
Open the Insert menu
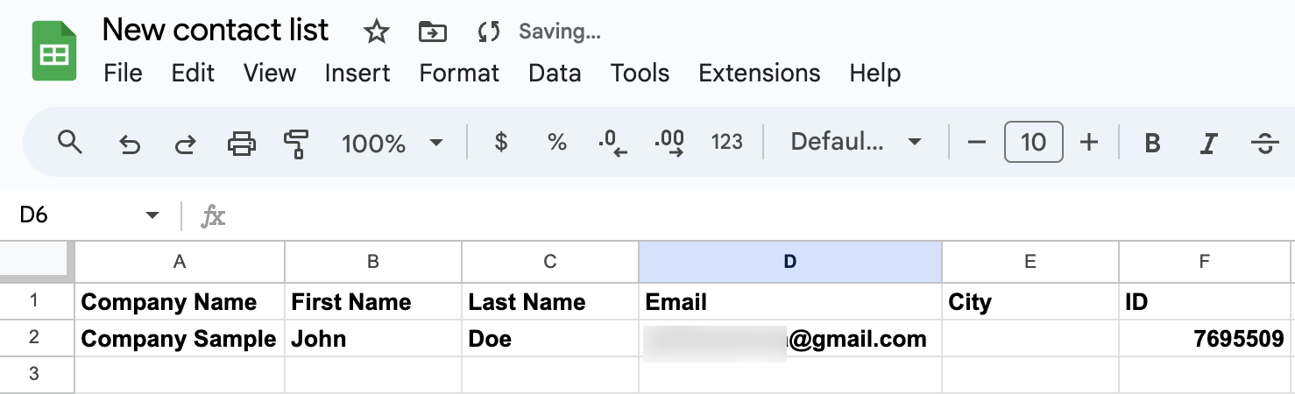click(357, 74)
